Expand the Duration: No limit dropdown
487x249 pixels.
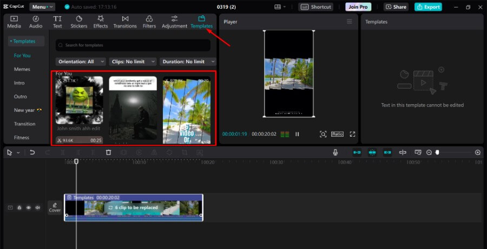pos(187,62)
